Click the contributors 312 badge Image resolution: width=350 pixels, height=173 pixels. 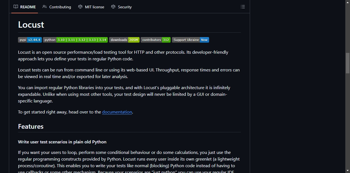pos(156,40)
